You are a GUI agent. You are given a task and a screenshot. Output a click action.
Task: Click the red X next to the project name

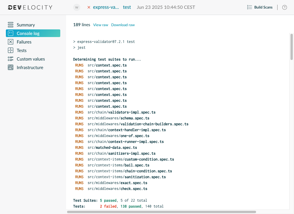point(89,7)
